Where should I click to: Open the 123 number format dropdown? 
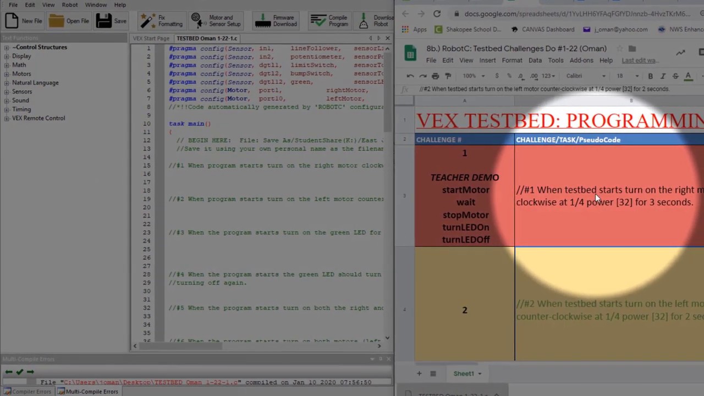548,76
